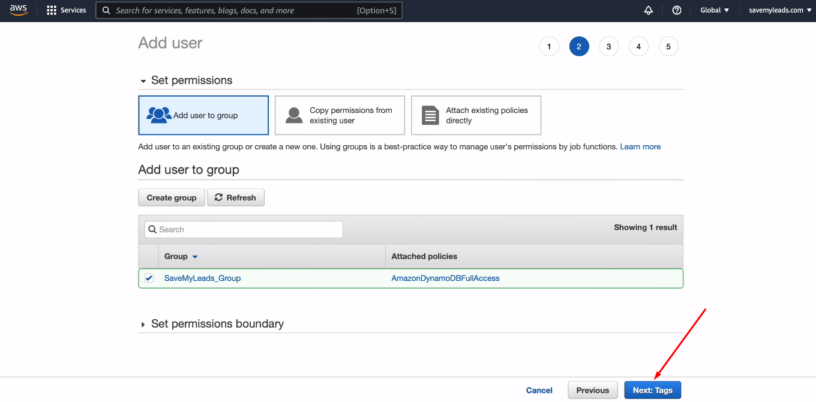Click the notifications bell icon
This screenshot has height=402, width=816.
point(648,10)
